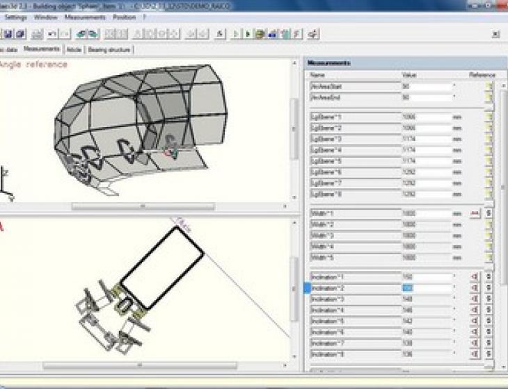This screenshot has height=389, width=508.
Task: Open the Position menu
Action: tap(124, 17)
